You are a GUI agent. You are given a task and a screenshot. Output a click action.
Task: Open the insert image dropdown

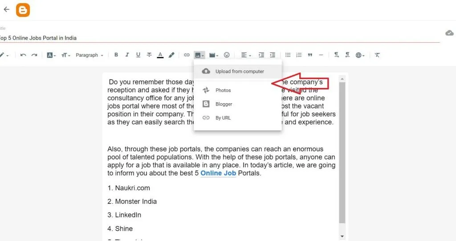pyautogui.click(x=199, y=55)
